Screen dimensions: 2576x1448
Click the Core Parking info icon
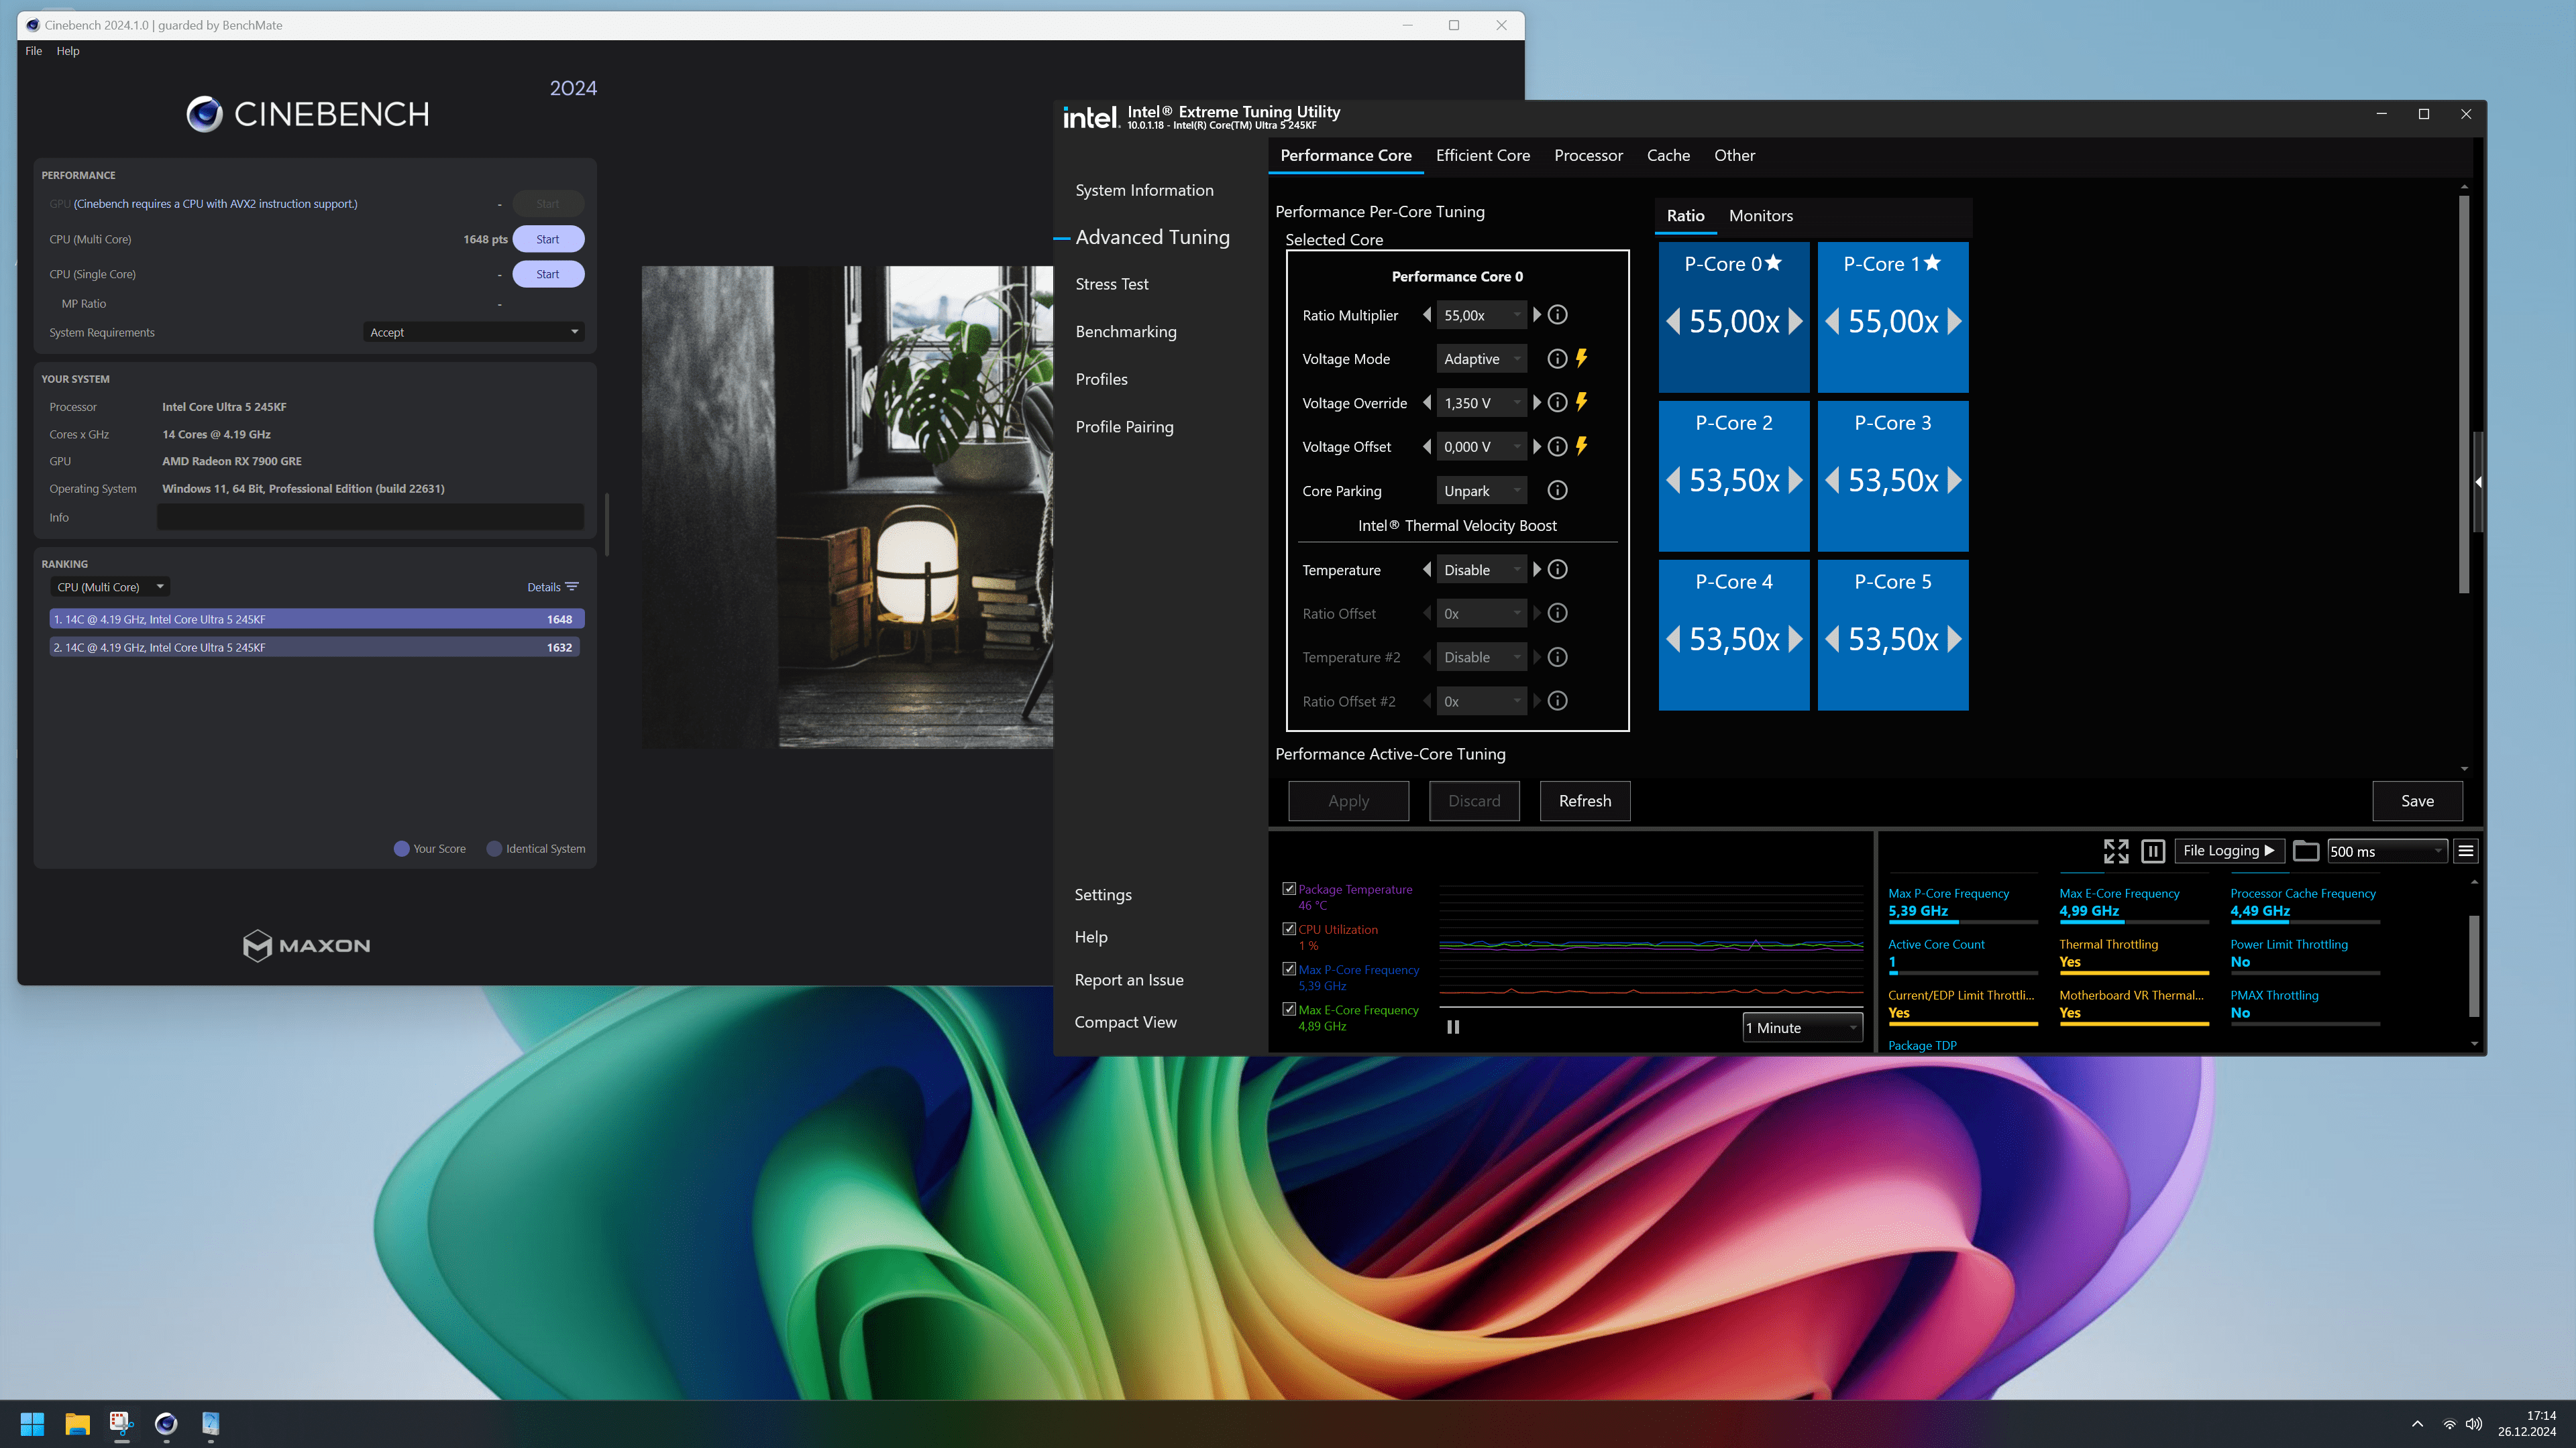(1557, 491)
